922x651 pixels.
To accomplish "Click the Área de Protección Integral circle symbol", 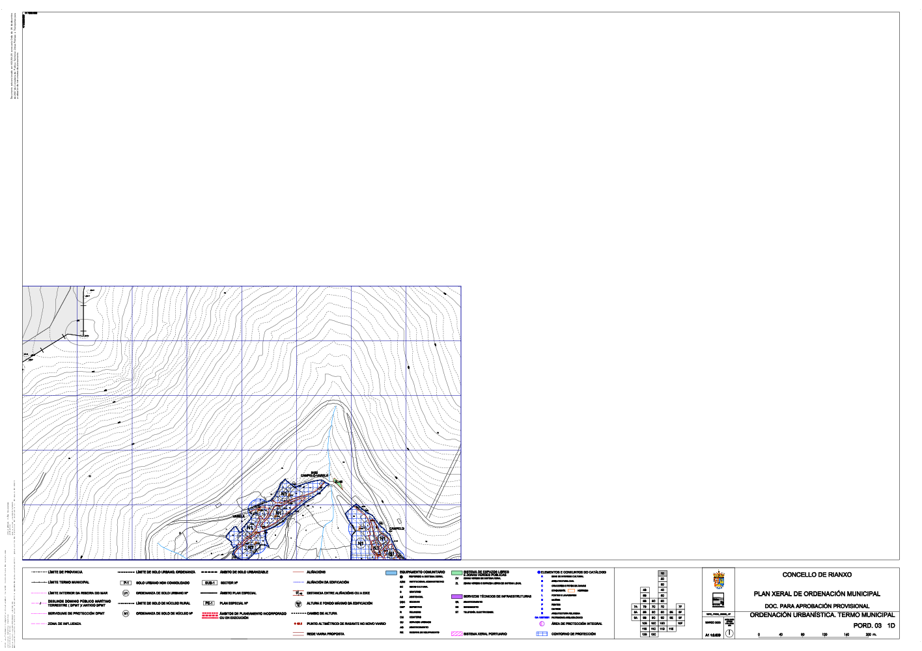I will click(x=542, y=624).
